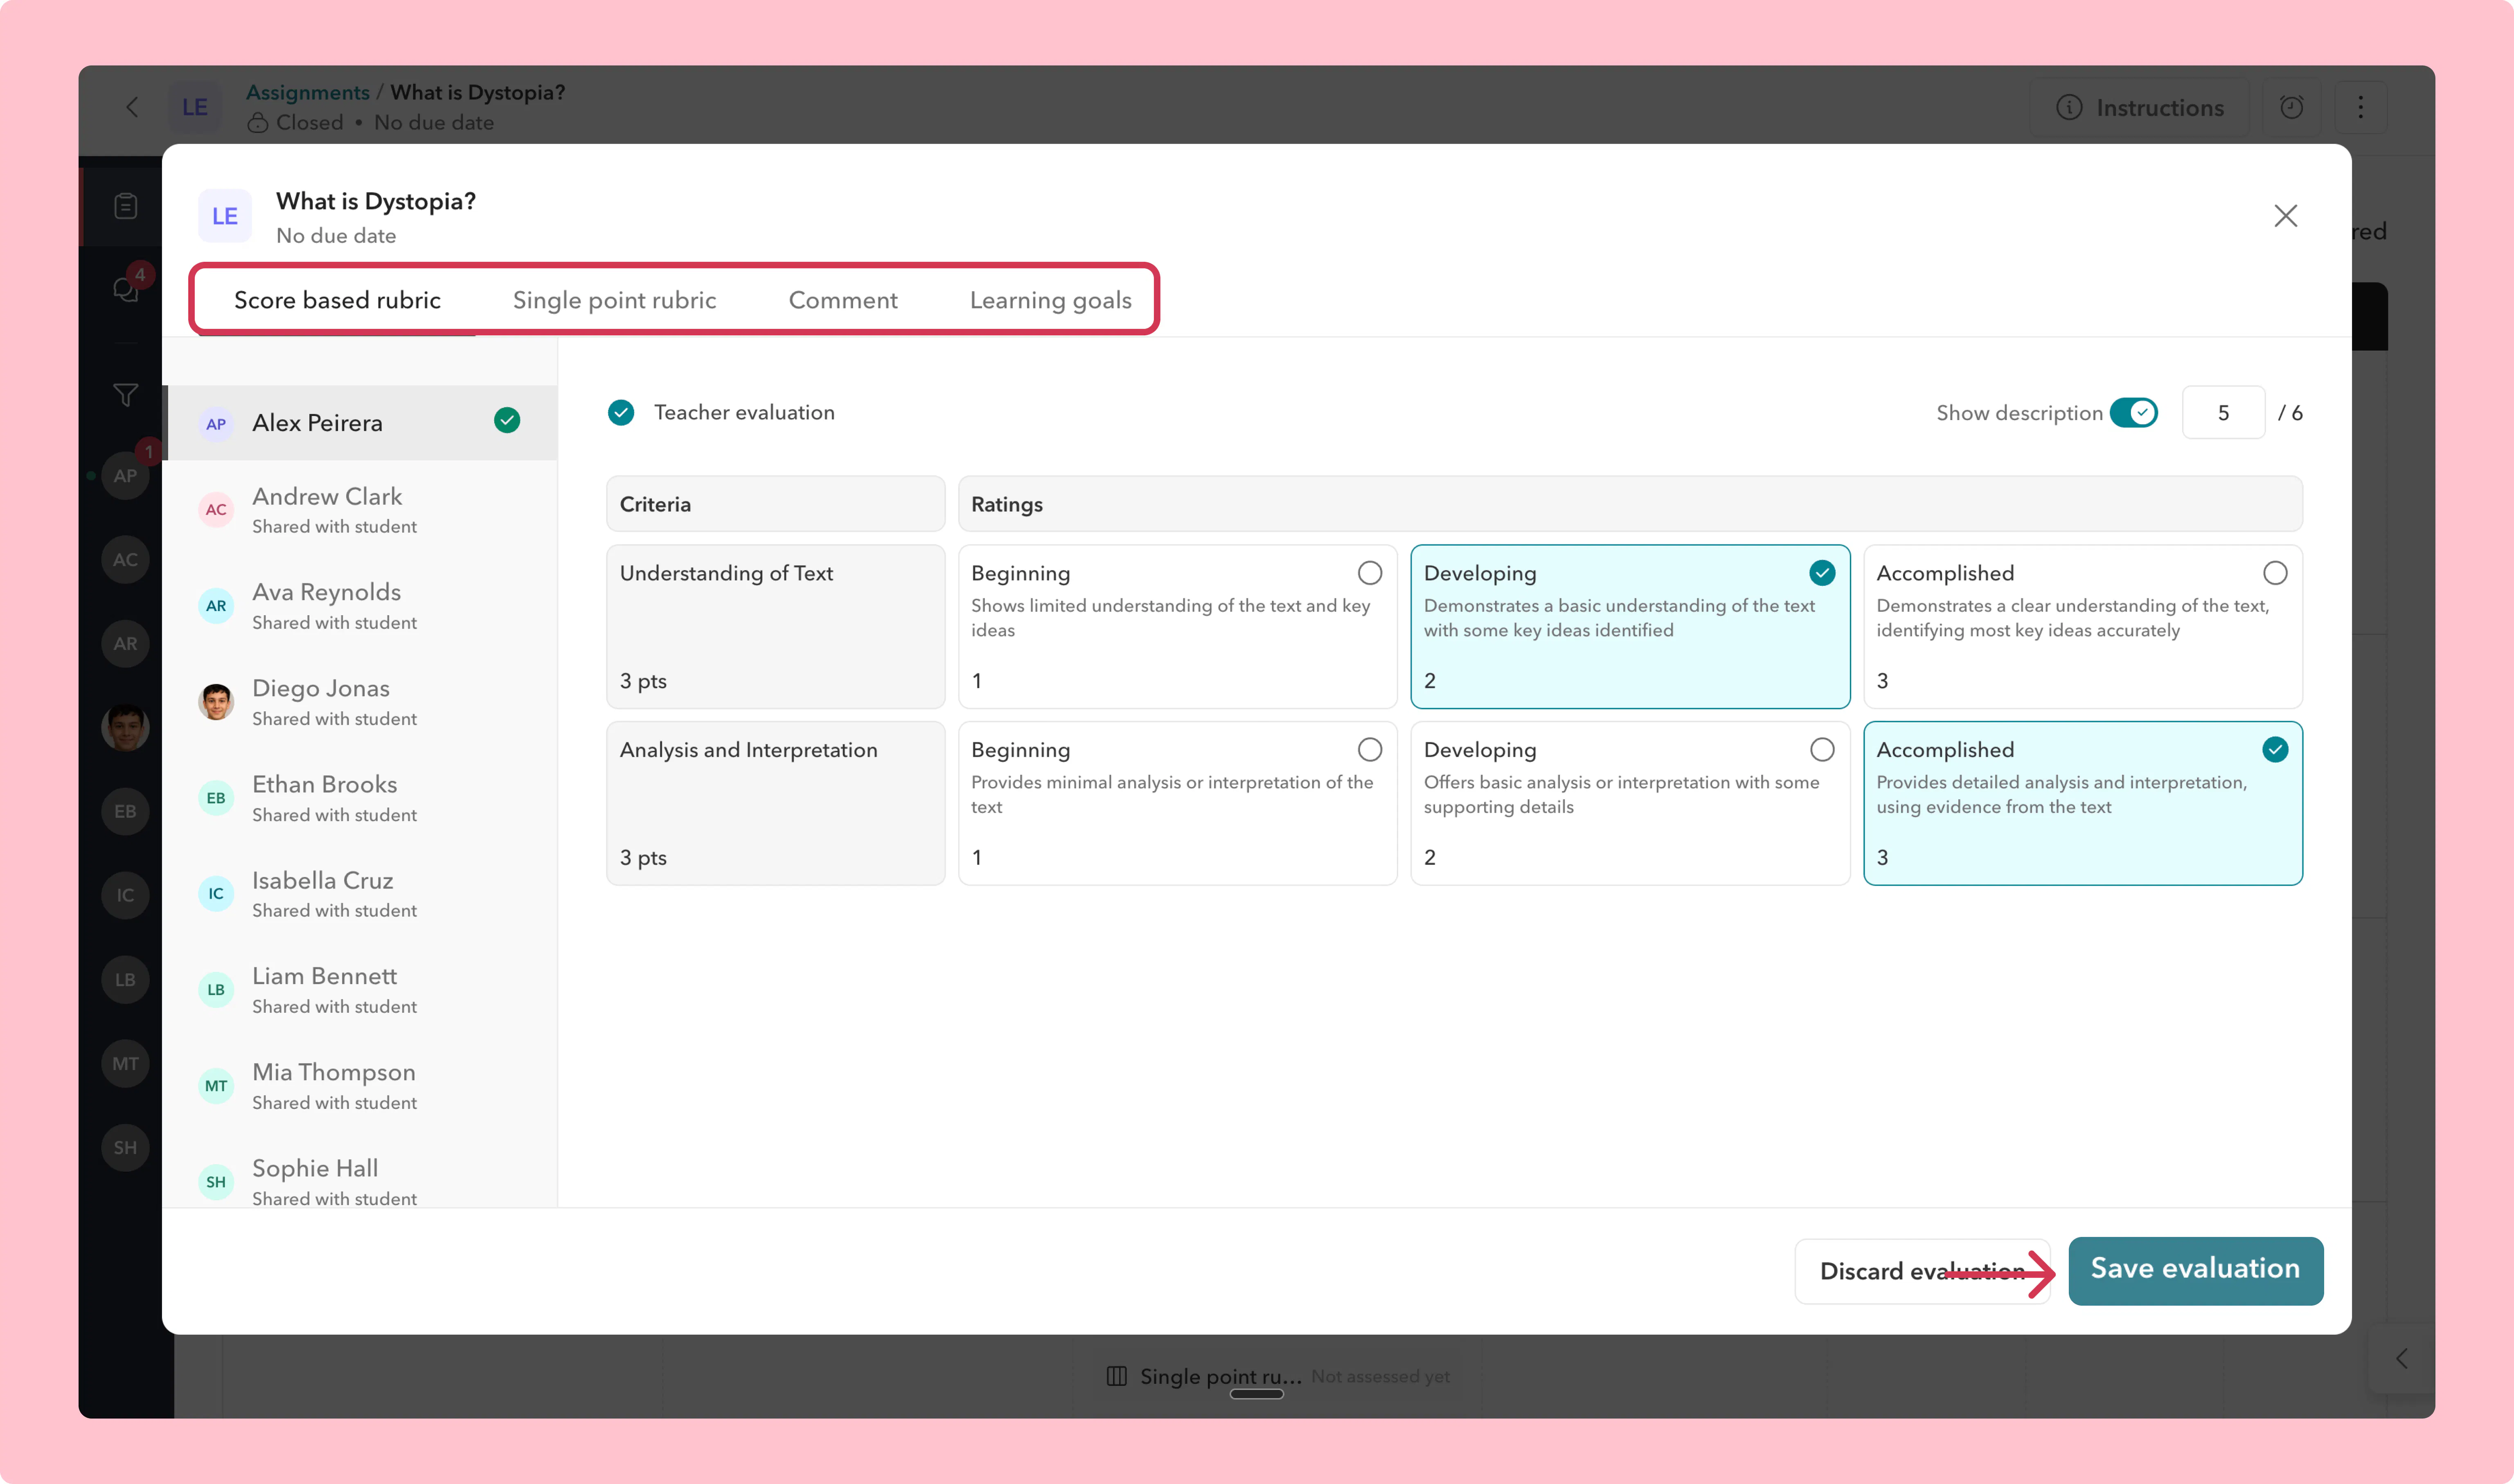
Task: Click the Save evaluation button
Action: pyautogui.click(x=2195, y=1270)
